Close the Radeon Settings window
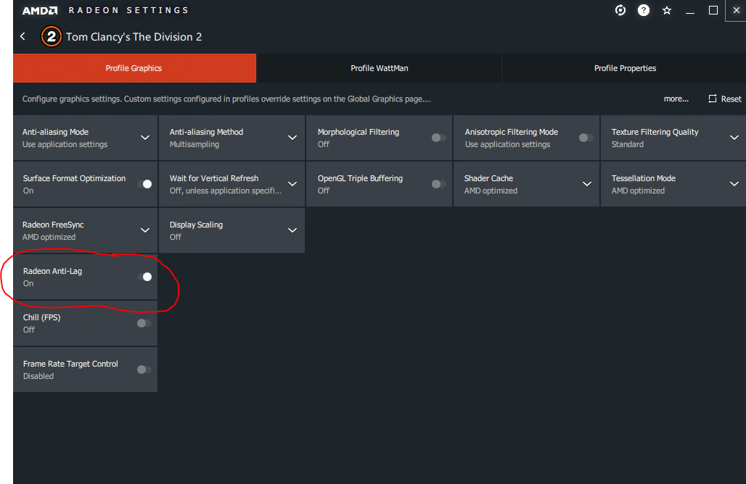This screenshot has width=746, height=484. [x=736, y=10]
